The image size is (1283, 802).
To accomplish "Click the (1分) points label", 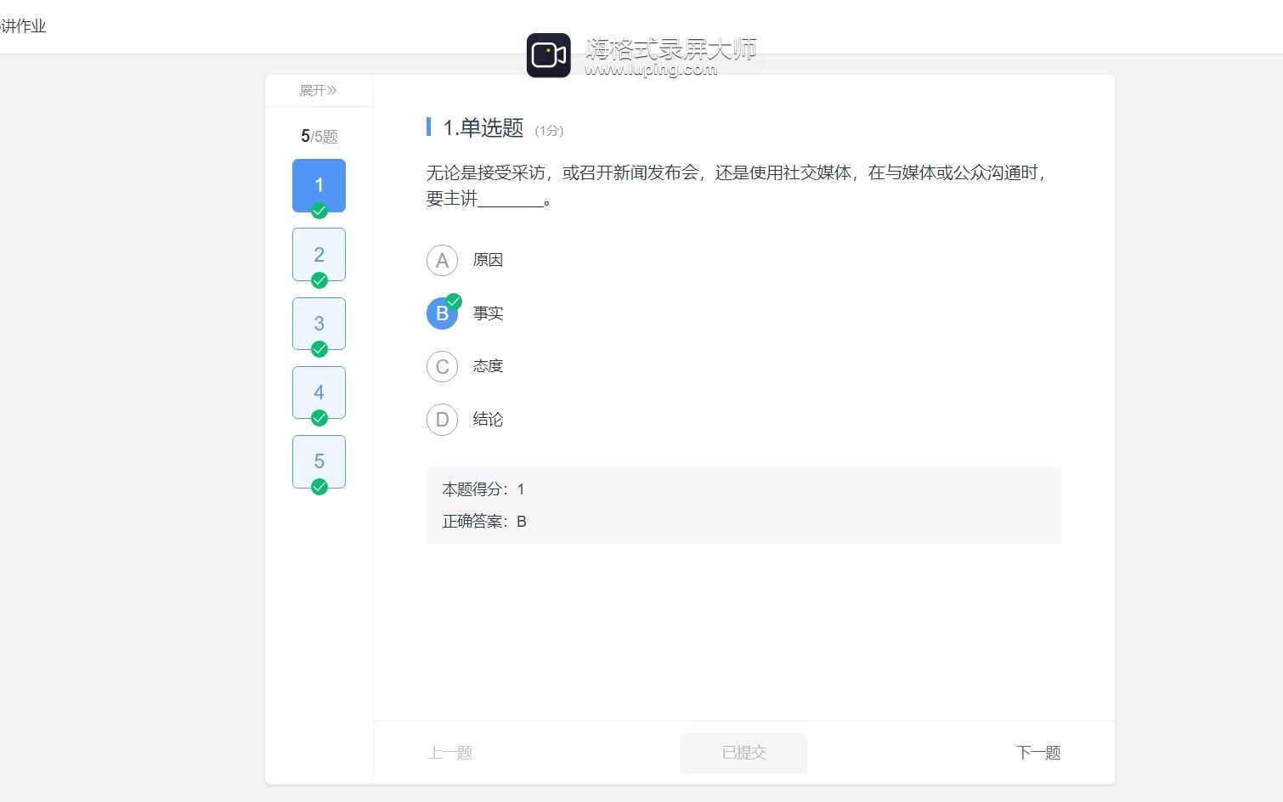I will [x=549, y=130].
